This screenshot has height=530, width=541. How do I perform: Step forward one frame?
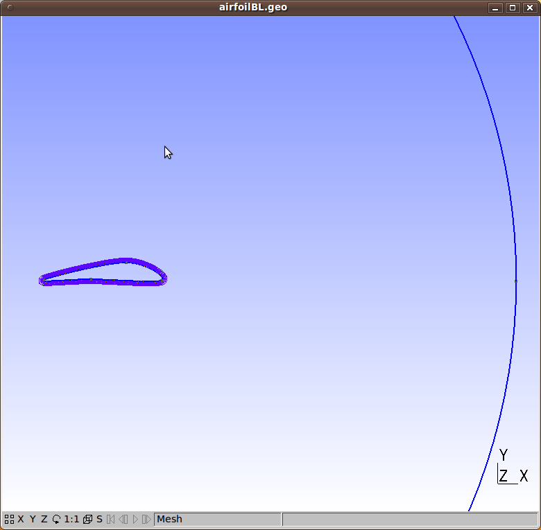(x=146, y=520)
